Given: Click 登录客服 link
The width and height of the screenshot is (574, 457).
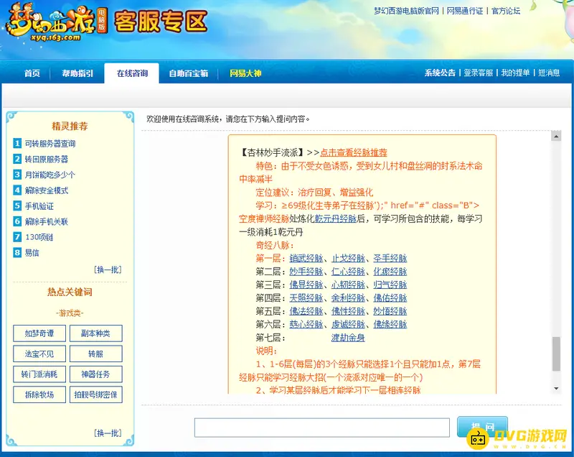Looking at the screenshot, I should coord(478,73).
